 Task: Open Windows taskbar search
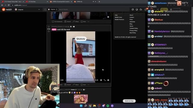(86, 106)
